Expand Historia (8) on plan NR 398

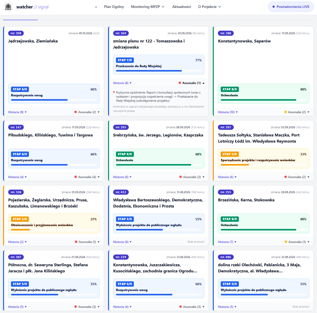pos(17,112)
